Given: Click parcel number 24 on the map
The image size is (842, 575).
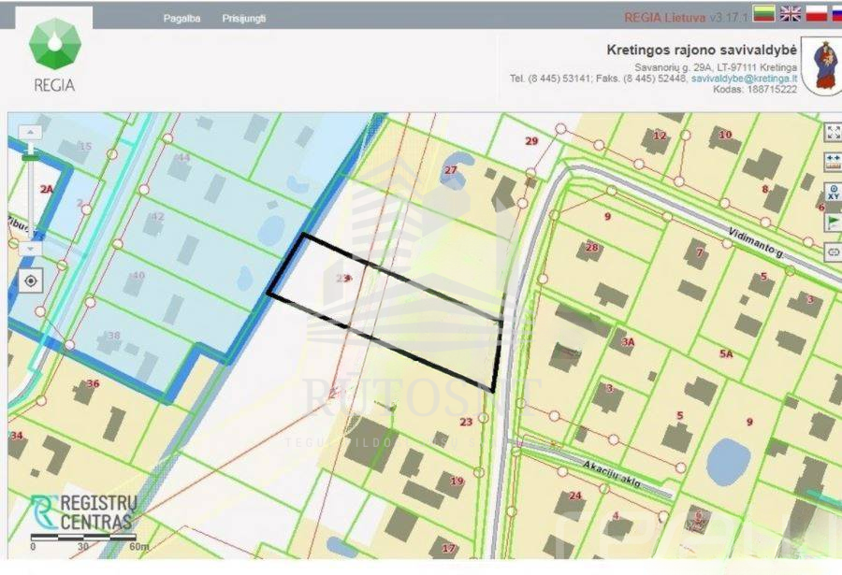Looking at the screenshot, I should tap(575, 495).
